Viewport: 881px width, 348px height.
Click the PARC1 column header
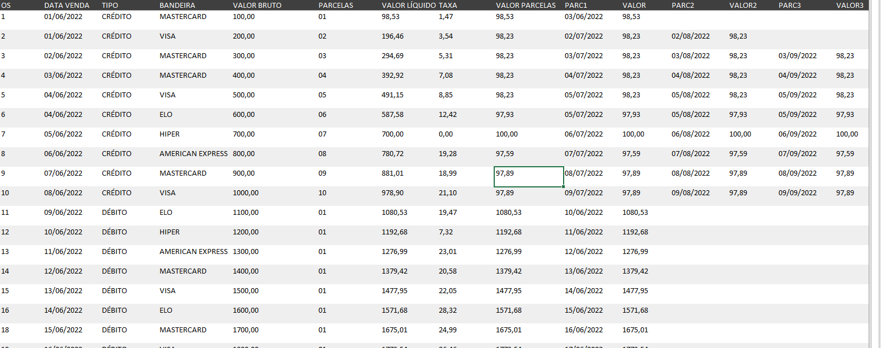576,5
